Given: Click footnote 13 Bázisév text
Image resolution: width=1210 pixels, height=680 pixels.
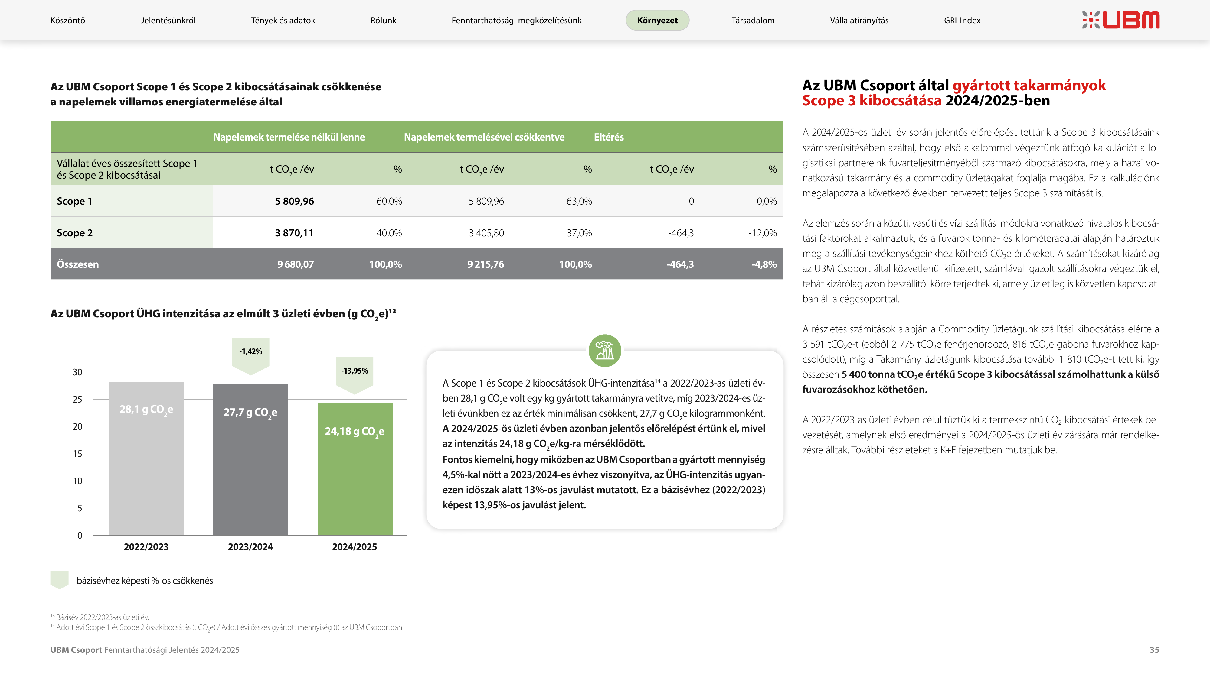Looking at the screenshot, I should click(100, 617).
